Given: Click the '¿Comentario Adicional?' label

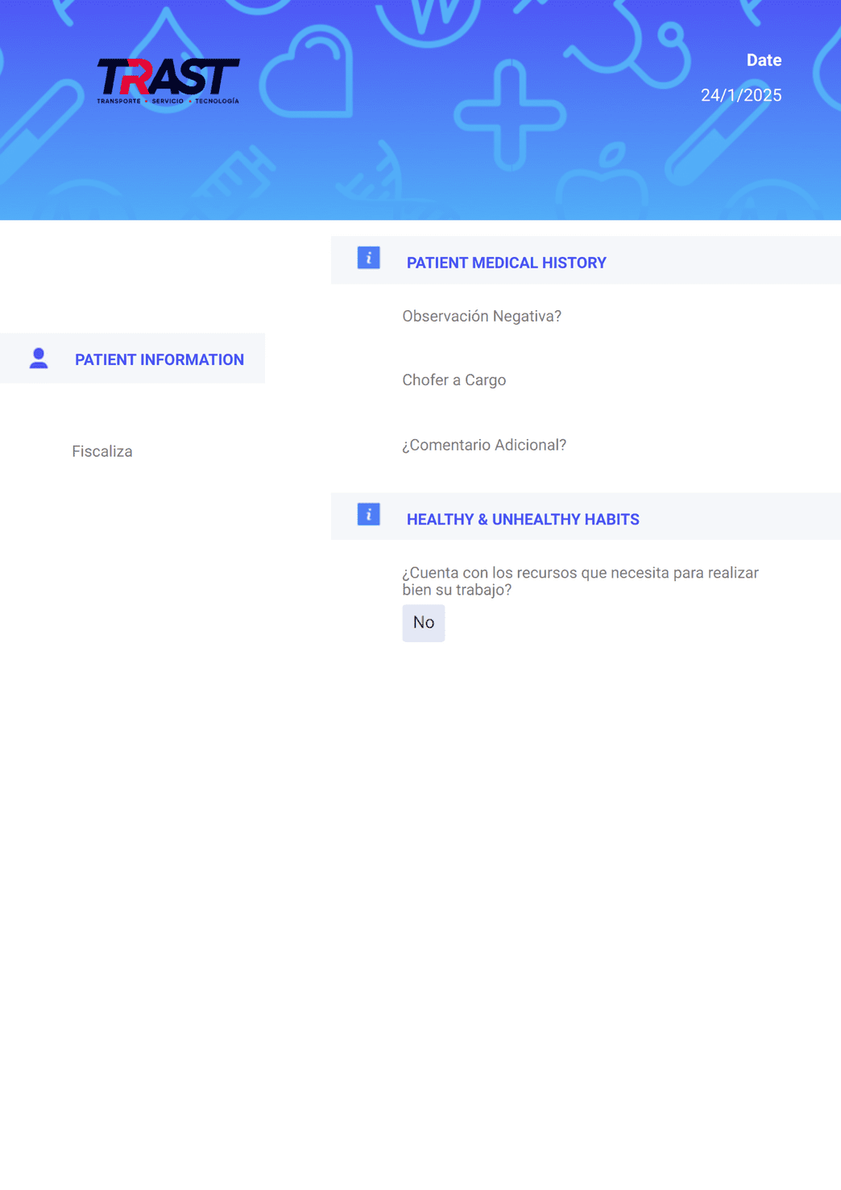Looking at the screenshot, I should click(x=484, y=445).
